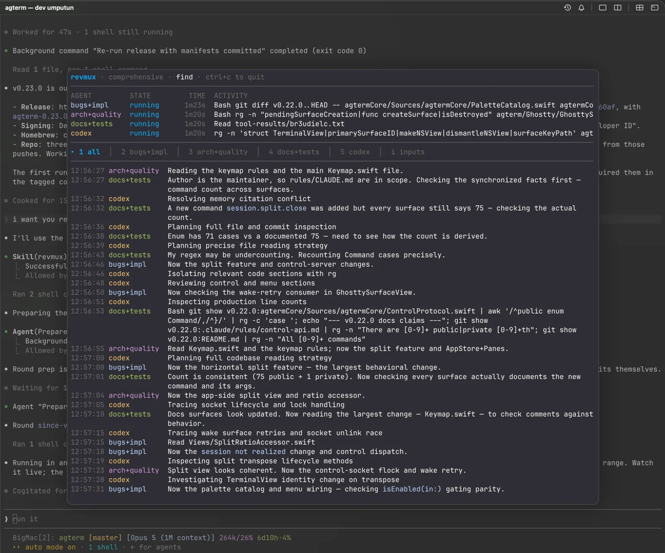Click '[Opus 5 (1M context)]' model label
This screenshot has height=553, width=665.
(x=171, y=538)
